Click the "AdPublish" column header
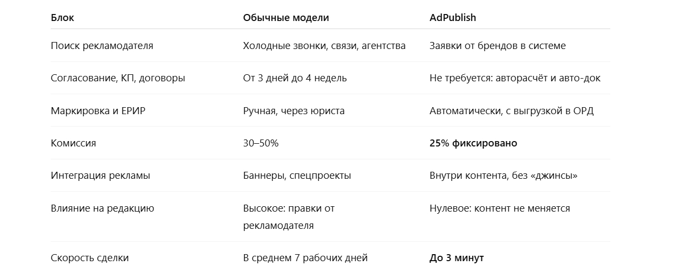Viewport: 674px width, 273px height. (x=452, y=18)
